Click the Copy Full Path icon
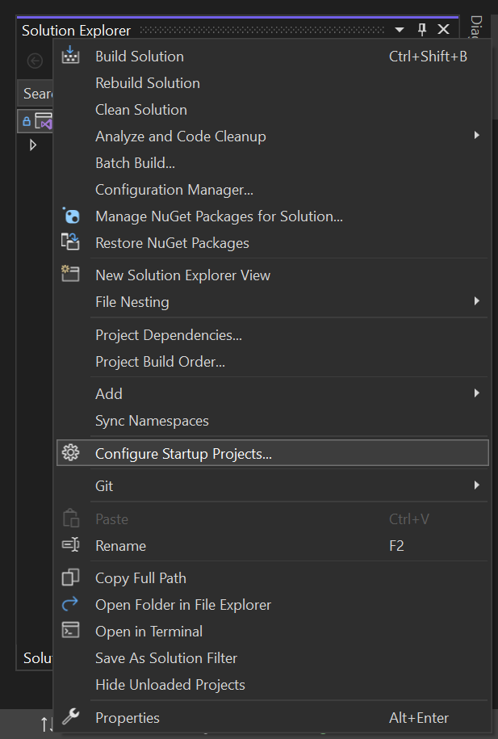Viewport: 498px width, 739px height. point(71,577)
